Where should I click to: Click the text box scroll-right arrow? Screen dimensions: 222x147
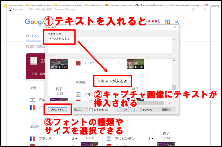click(170, 55)
